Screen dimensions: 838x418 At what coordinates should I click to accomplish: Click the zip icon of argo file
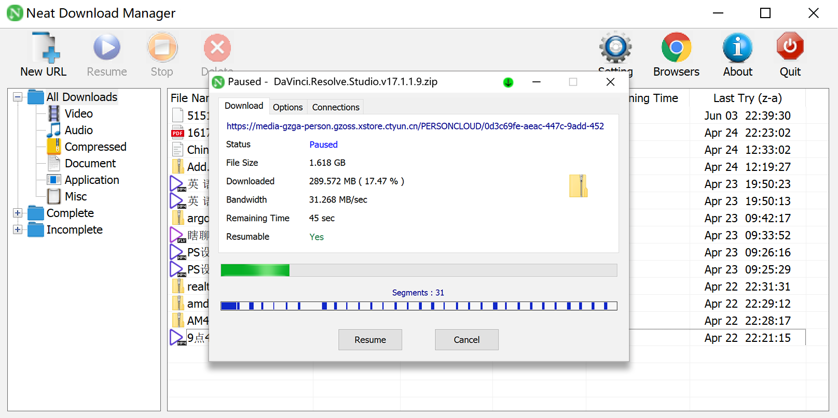pyautogui.click(x=177, y=218)
